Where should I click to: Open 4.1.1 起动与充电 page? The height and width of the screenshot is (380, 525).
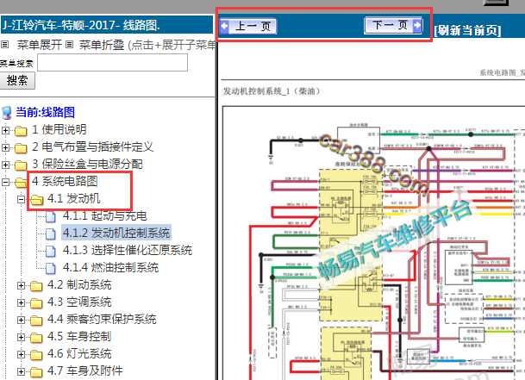click(105, 216)
